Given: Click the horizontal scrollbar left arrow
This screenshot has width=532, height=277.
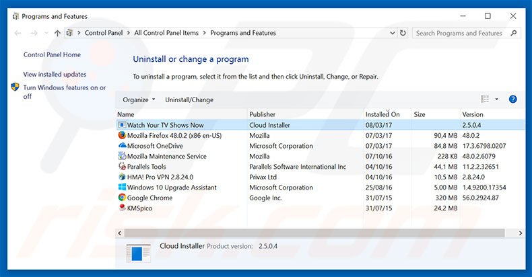Looking at the screenshot, I should pos(119,233).
